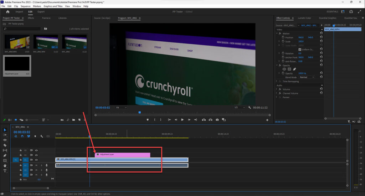Click the Lift button in Program monitor
365x196 pixels.
(x=204, y=120)
